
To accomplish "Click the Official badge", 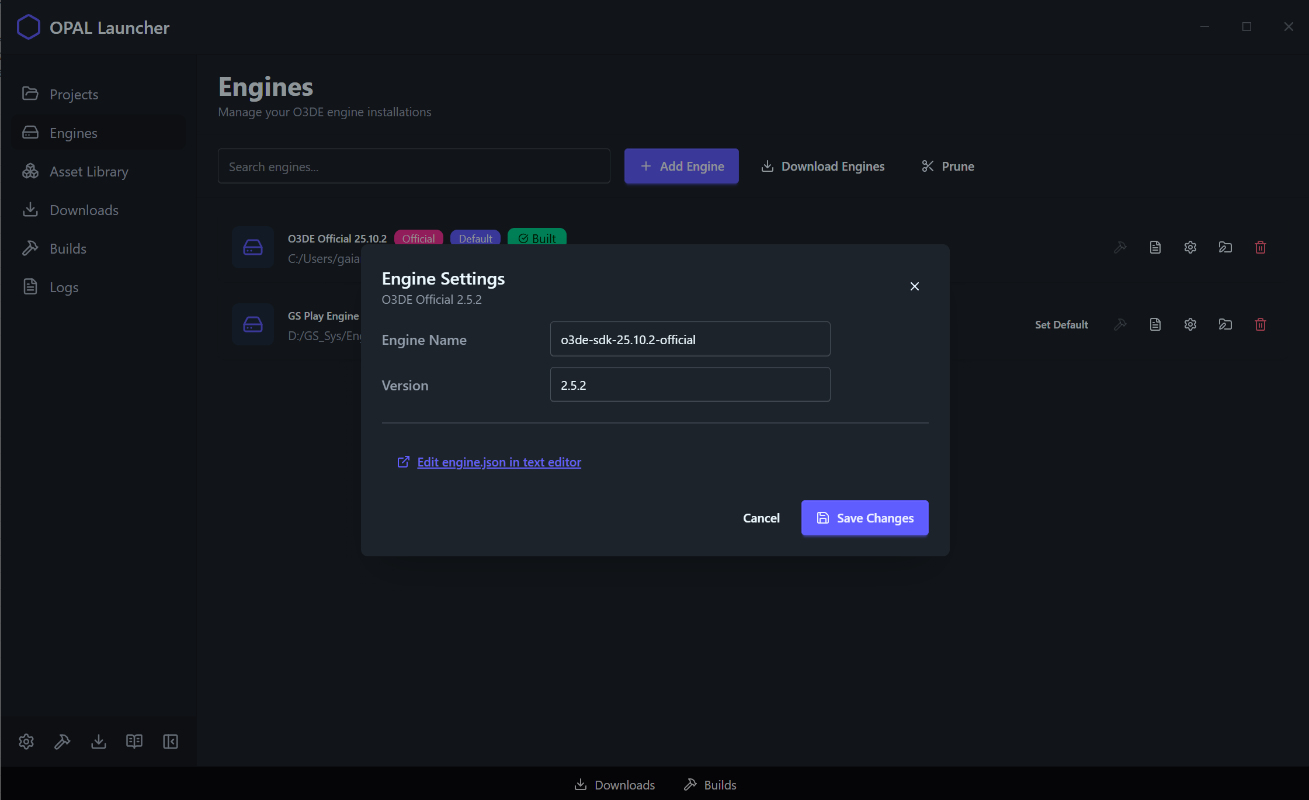I will (418, 238).
